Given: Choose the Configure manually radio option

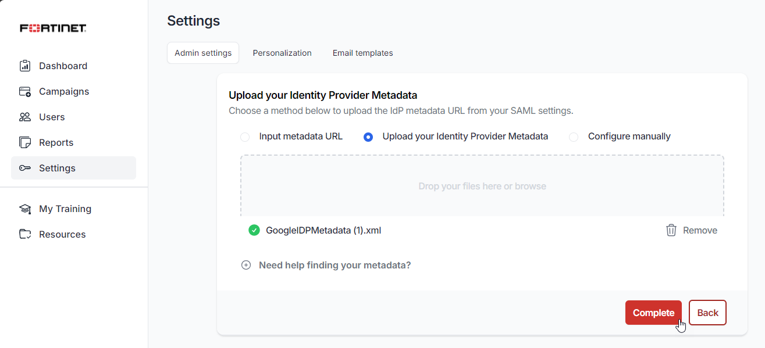Looking at the screenshot, I should [x=574, y=137].
